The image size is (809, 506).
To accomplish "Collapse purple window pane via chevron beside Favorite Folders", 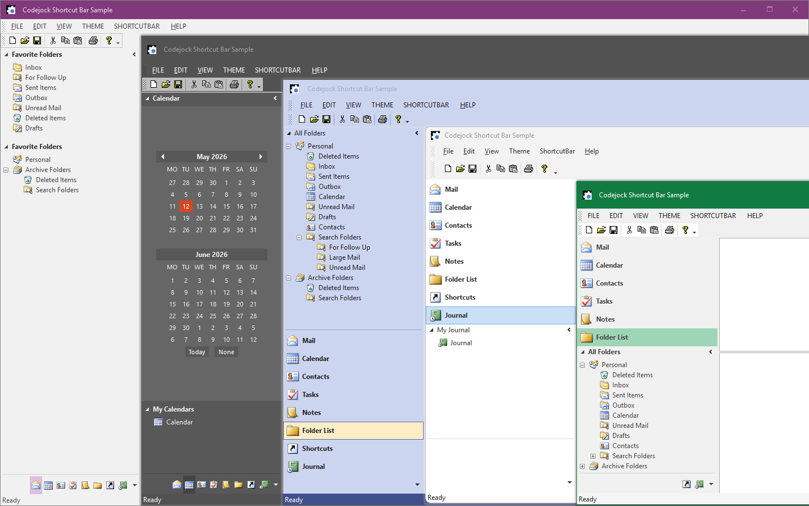I will (x=134, y=55).
